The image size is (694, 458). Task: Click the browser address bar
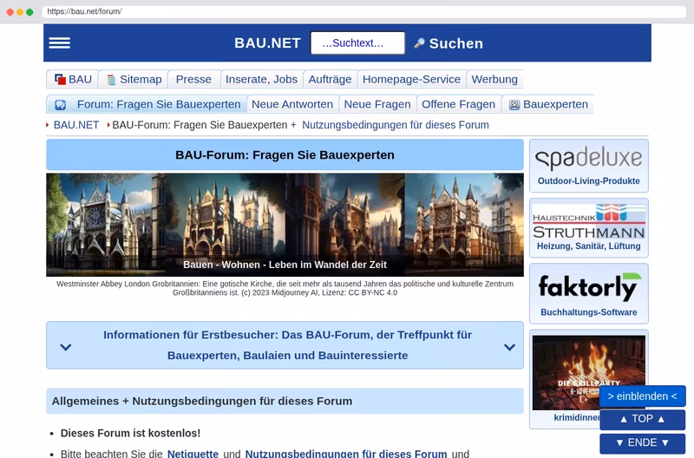click(x=363, y=11)
